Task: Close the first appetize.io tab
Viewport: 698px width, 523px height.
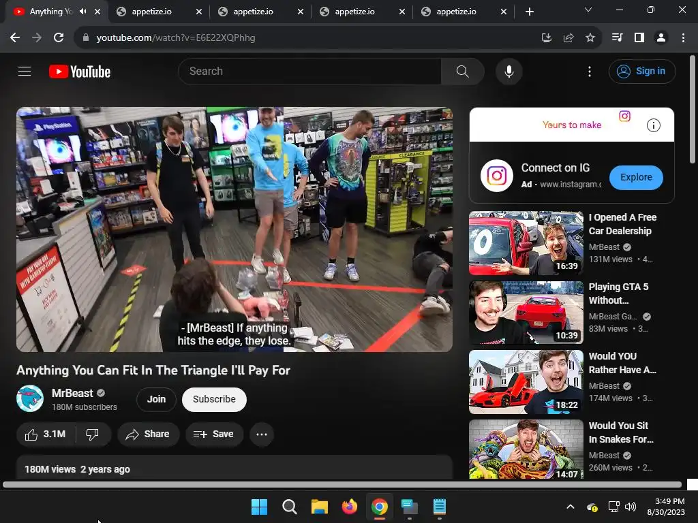Action: (199, 12)
